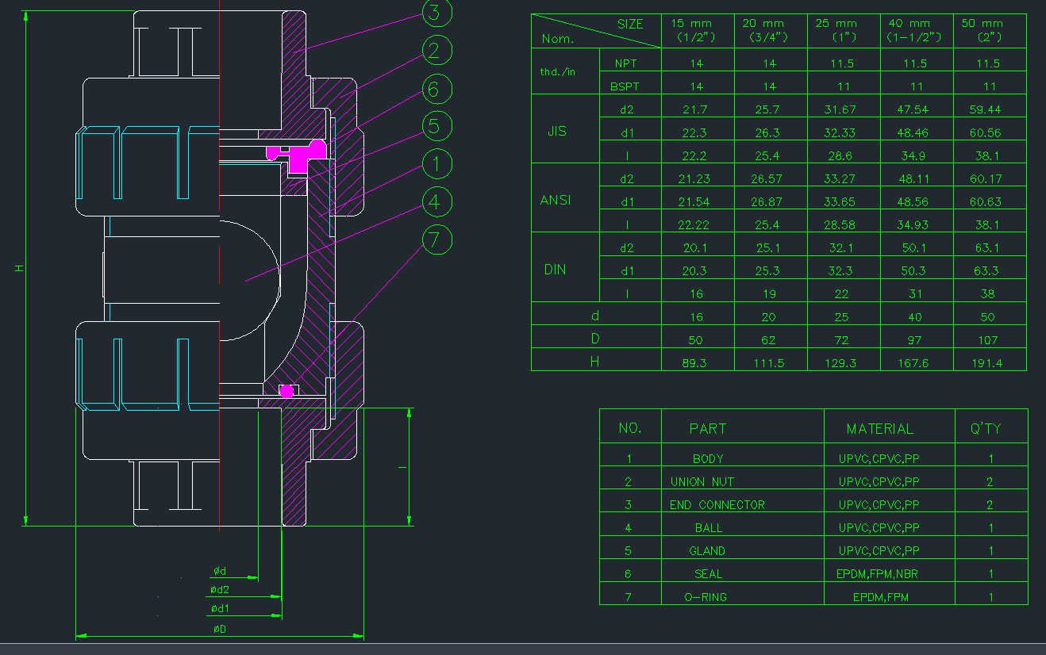Click the ANSI row label

556,201
